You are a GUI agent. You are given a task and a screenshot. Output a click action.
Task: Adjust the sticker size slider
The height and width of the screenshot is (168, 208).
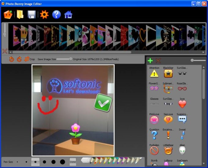coord(192,60)
